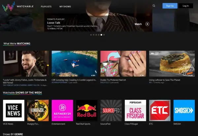This screenshot has height=136, width=198.
Task: Click the Entertainment label
Action: 58,124
